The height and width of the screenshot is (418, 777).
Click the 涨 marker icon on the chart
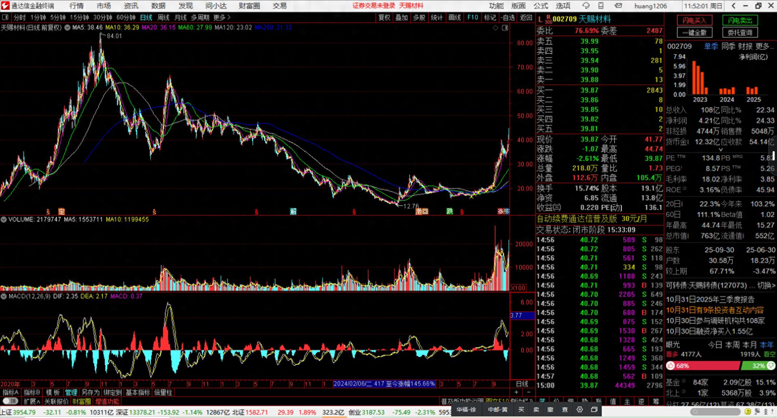point(501,211)
